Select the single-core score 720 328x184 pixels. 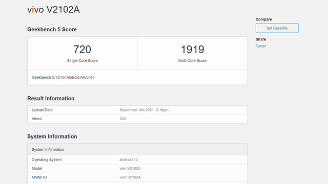(x=82, y=50)
